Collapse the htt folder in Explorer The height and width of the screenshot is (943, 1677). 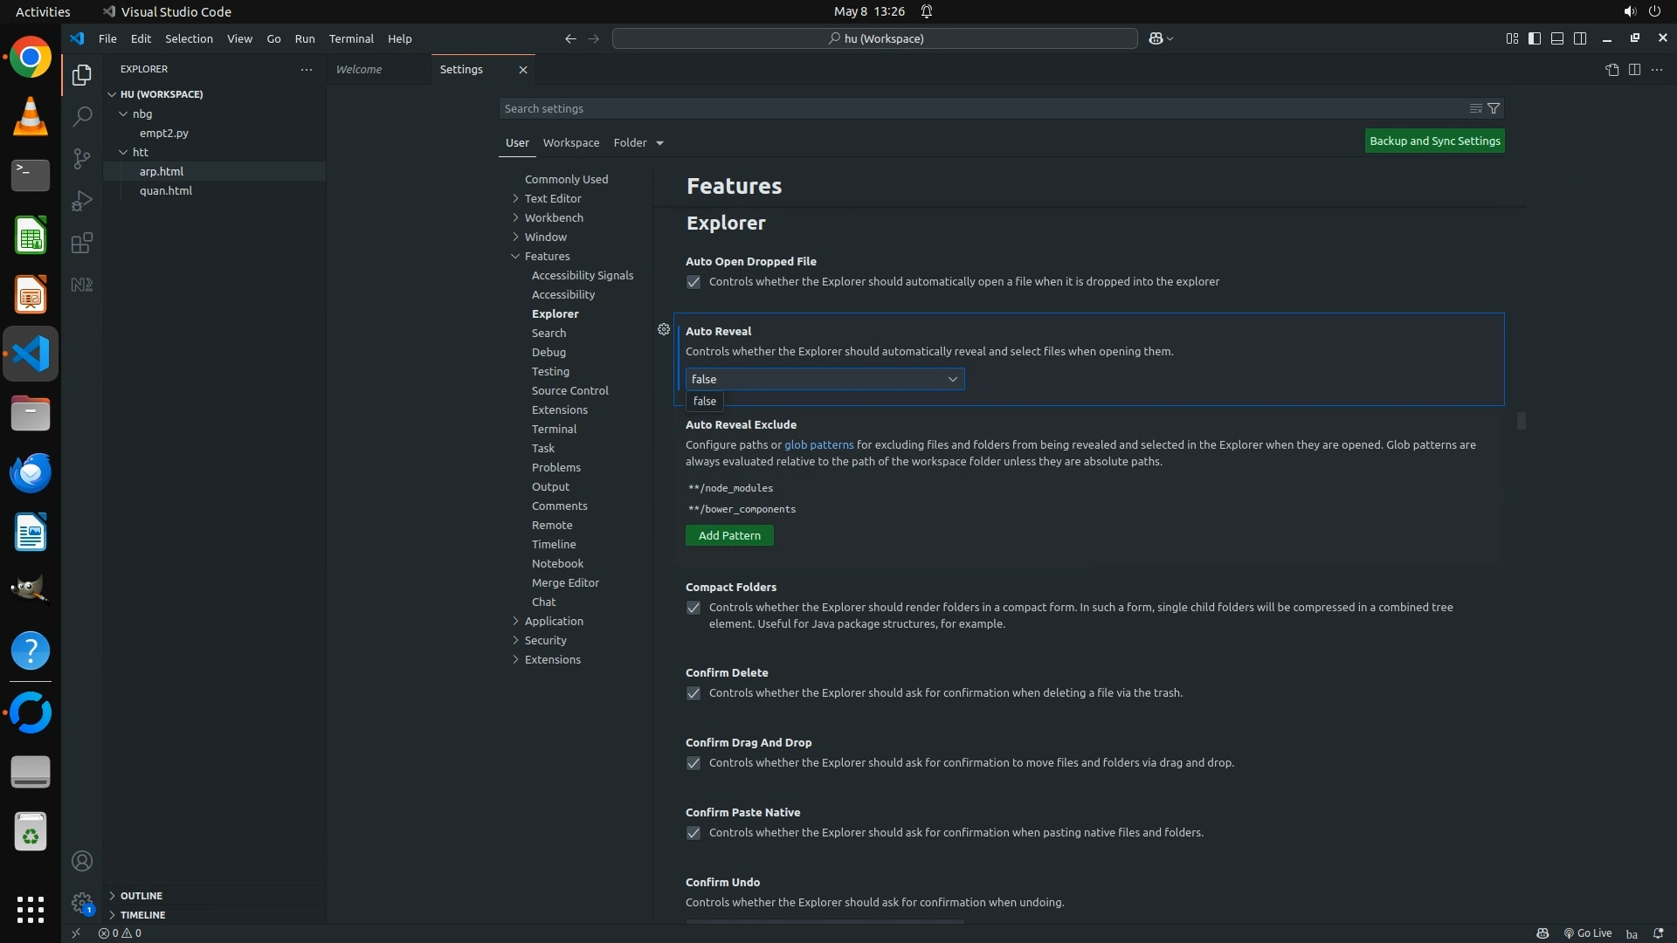tap(140, 152)
